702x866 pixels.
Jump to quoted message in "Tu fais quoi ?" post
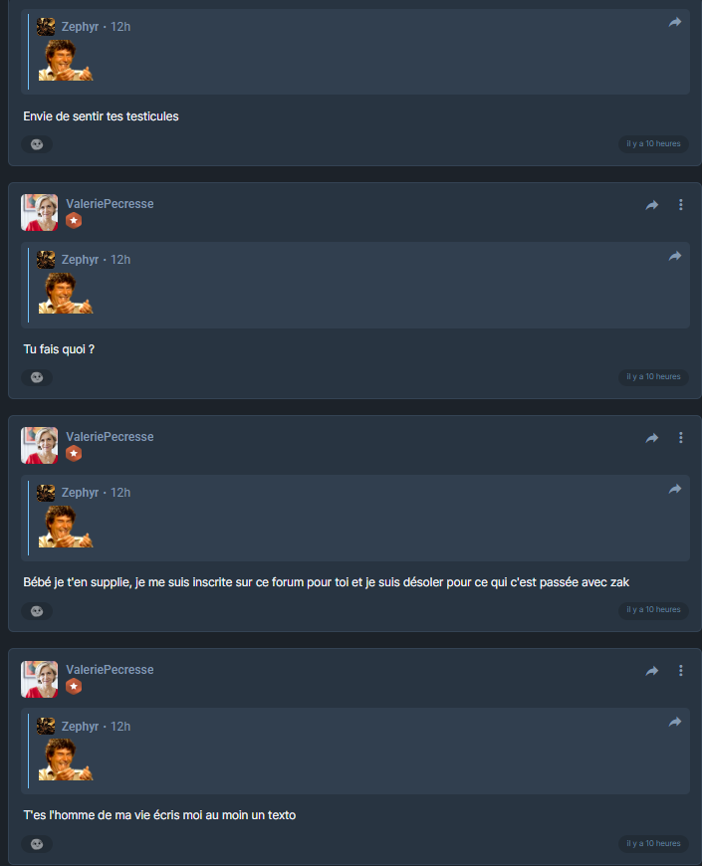(675, 256)
